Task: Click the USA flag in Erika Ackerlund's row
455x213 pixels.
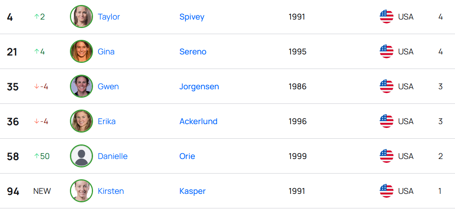Action: pyautogui.click(x=386, y=121)
